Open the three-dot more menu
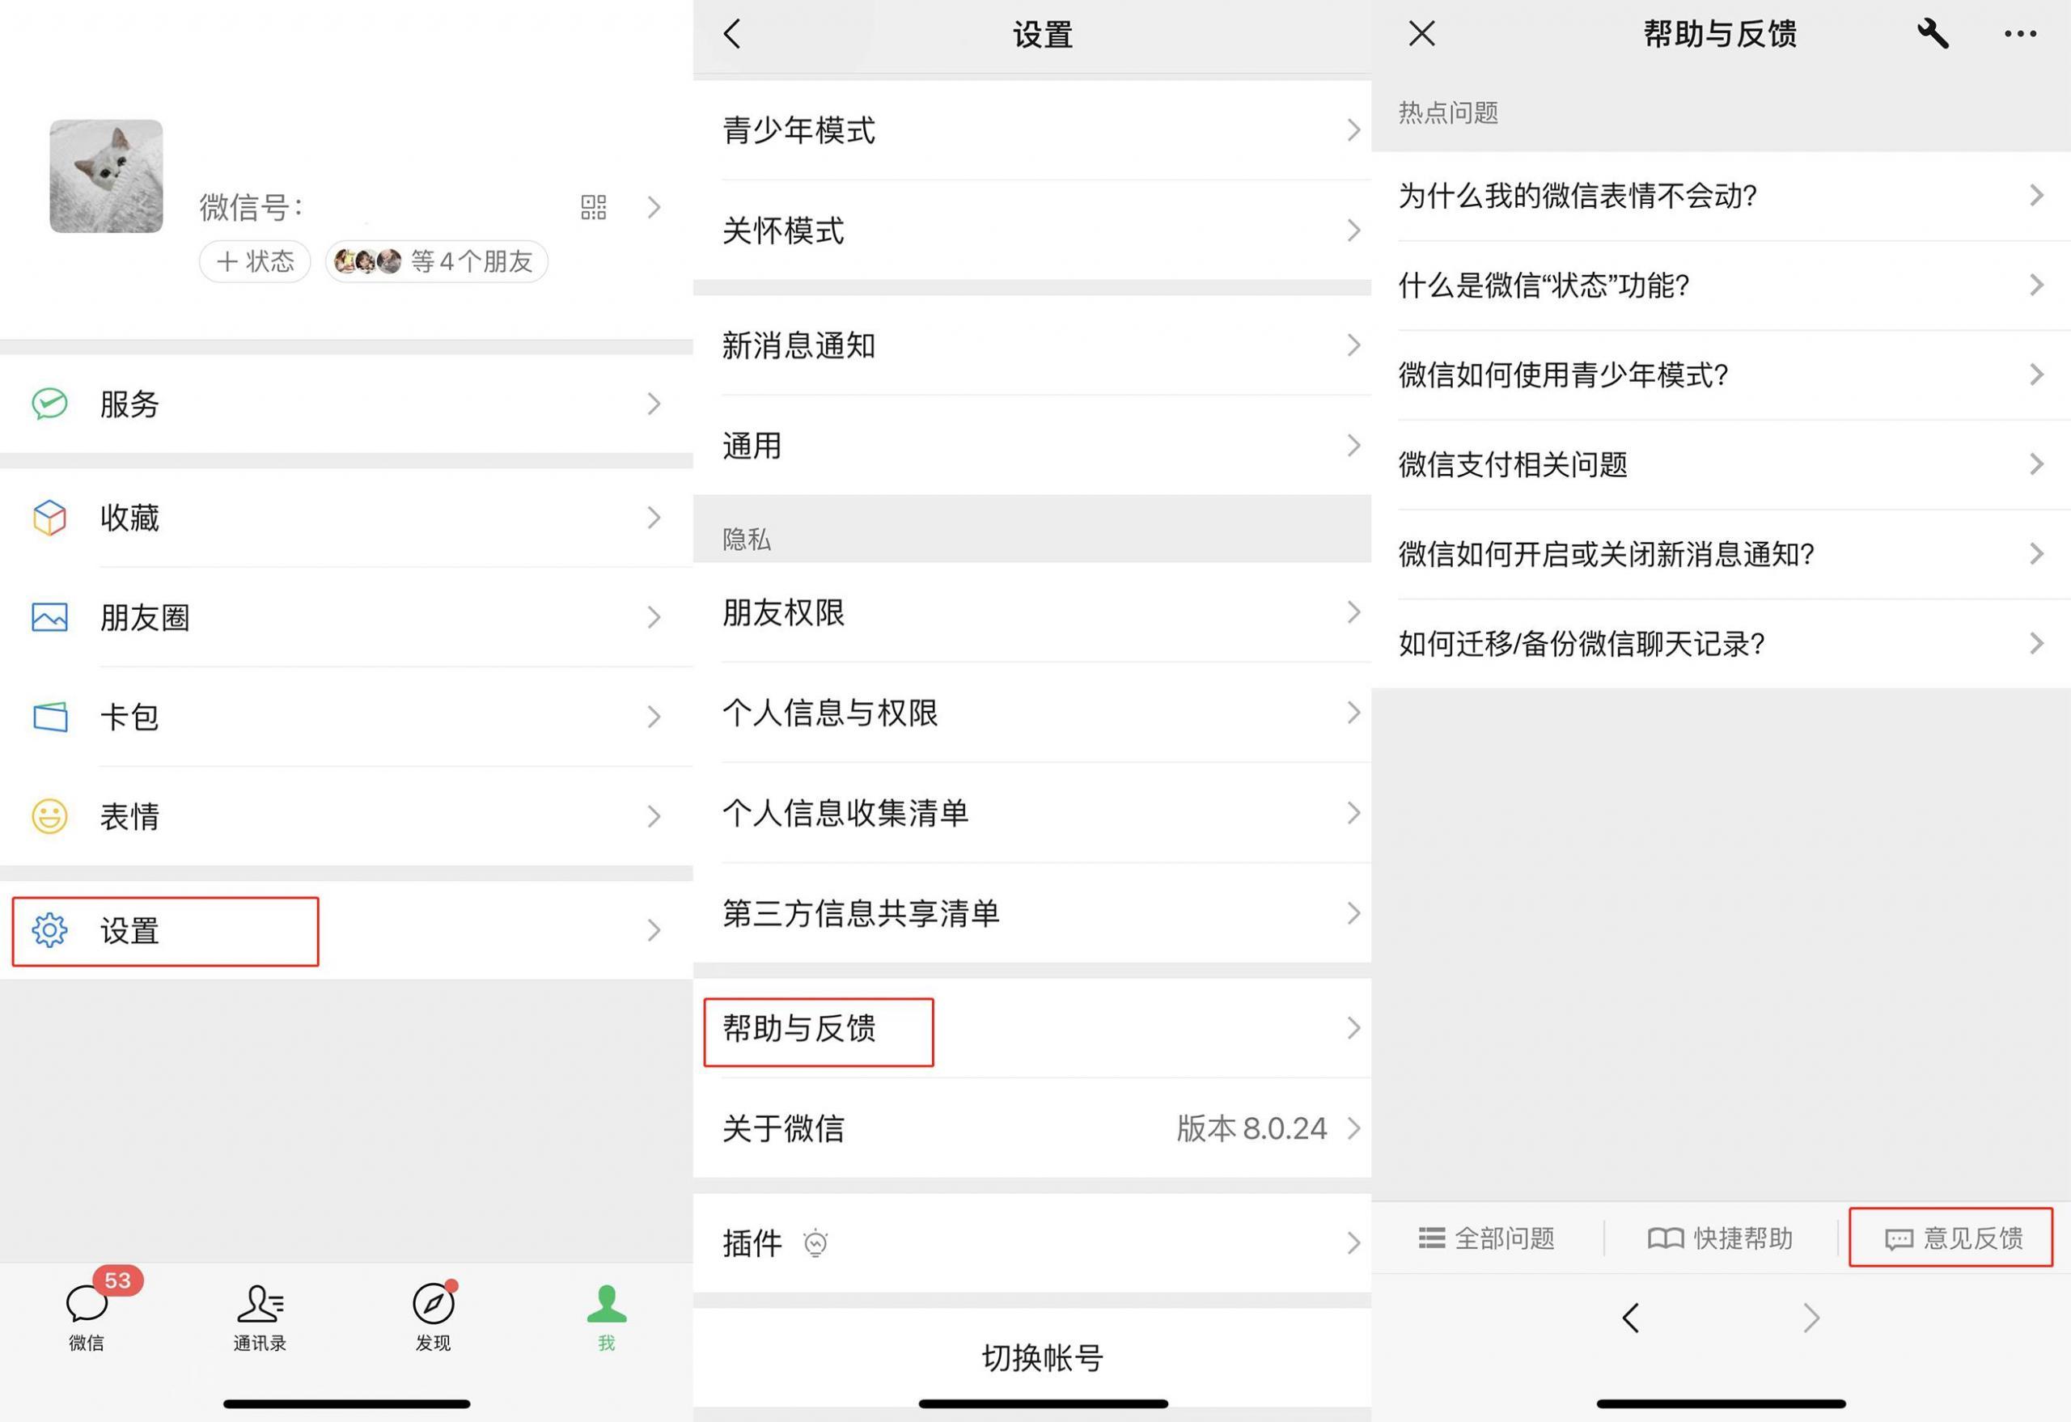 2019,34
